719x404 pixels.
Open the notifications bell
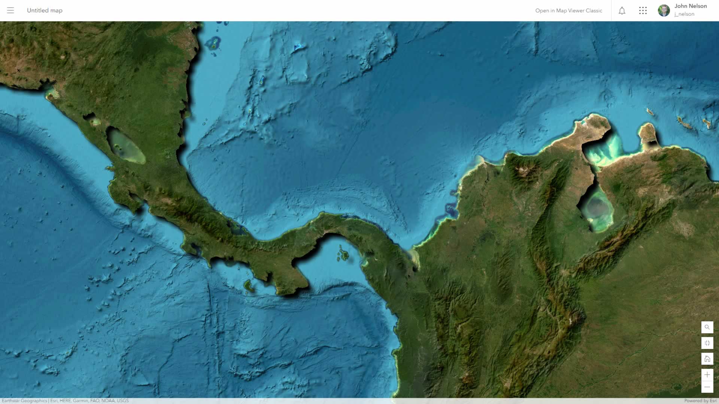tap(622, 10)
